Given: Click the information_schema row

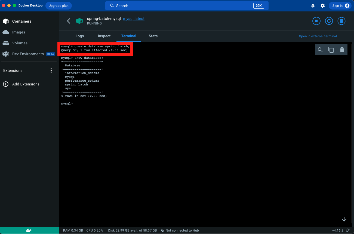Looking at the screenshot, I should point(82,73).
